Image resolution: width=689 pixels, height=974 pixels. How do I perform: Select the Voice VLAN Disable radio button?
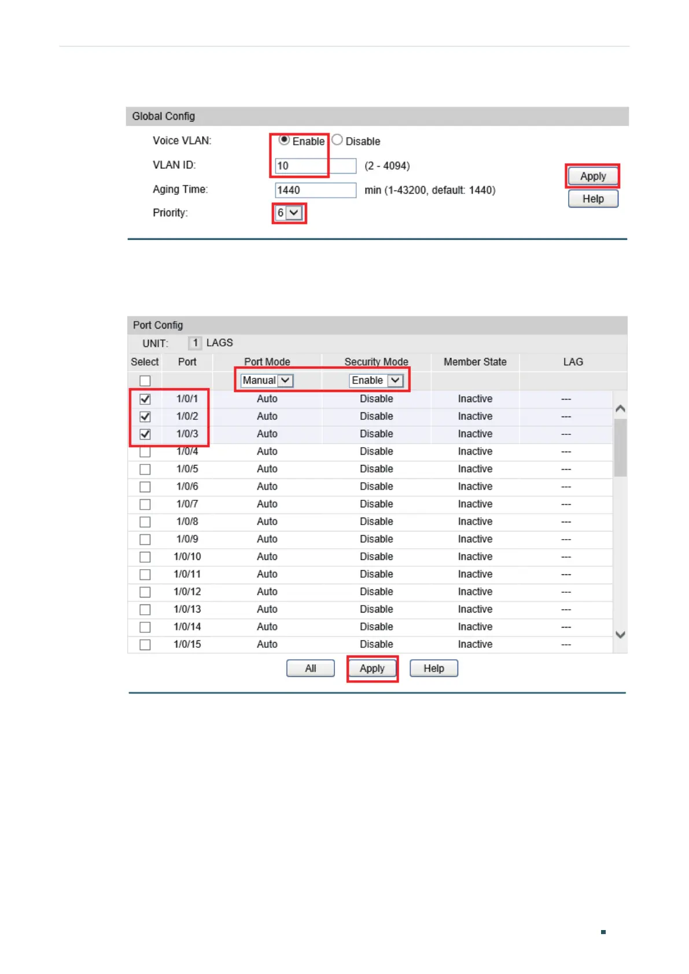337,140
